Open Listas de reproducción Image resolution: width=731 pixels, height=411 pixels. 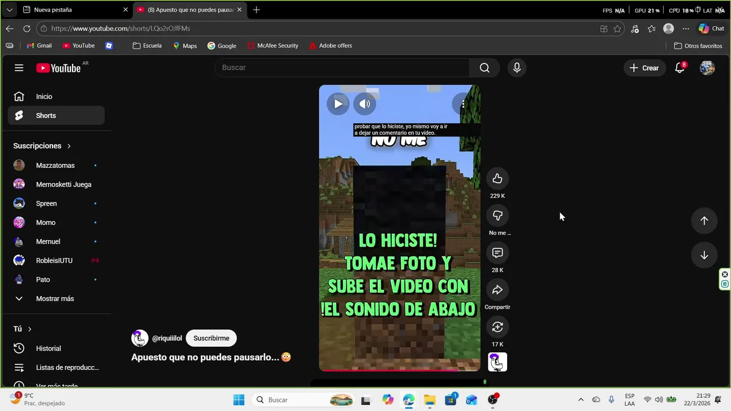pos(56,368)
